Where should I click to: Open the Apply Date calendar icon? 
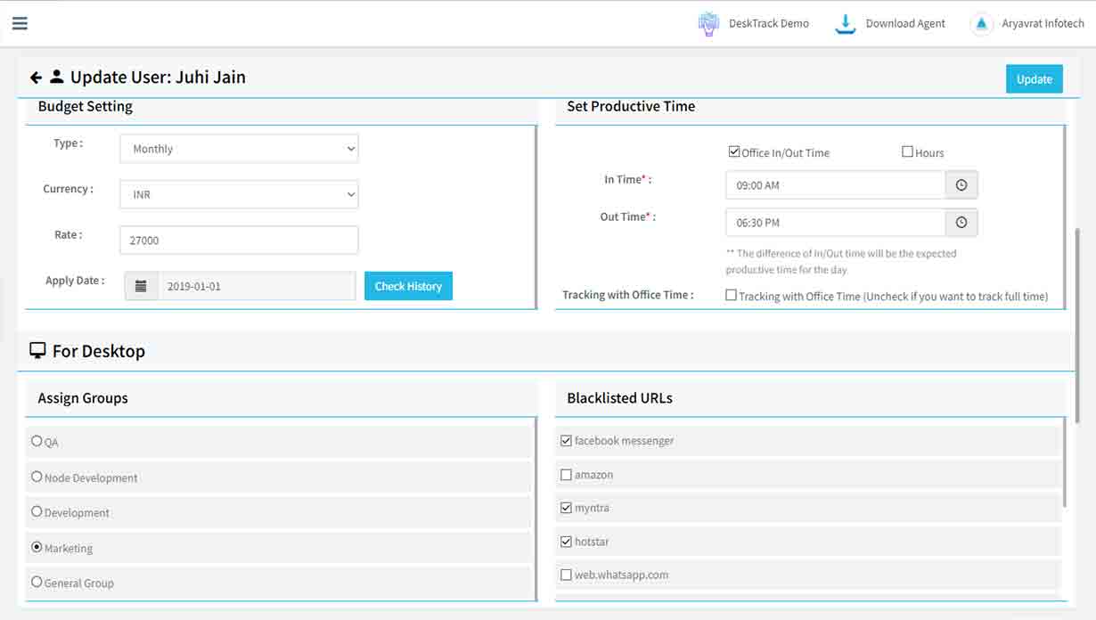(141, 286)
